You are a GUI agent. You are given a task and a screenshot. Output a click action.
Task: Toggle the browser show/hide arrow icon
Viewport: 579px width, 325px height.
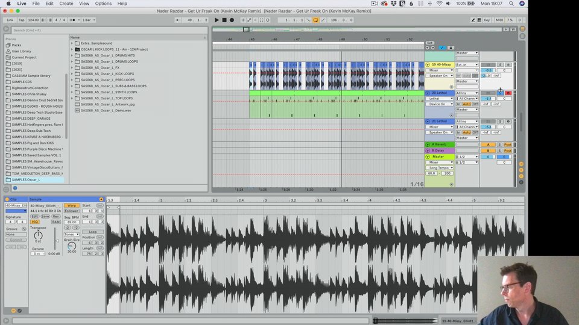click(6, 29)
